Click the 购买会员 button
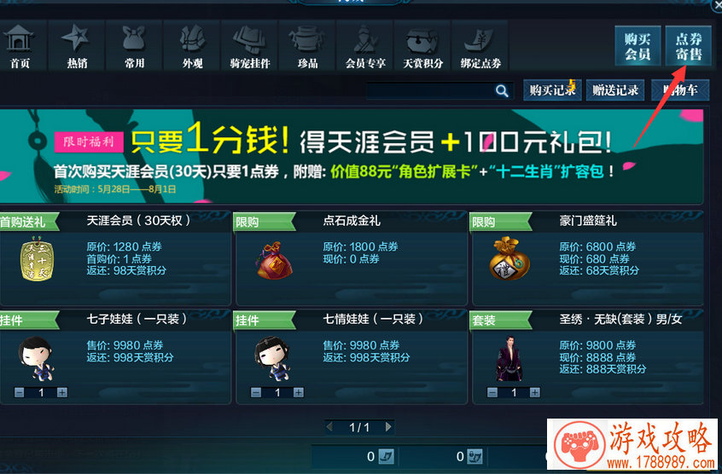The image size is (722, 474). click(638, 46)
